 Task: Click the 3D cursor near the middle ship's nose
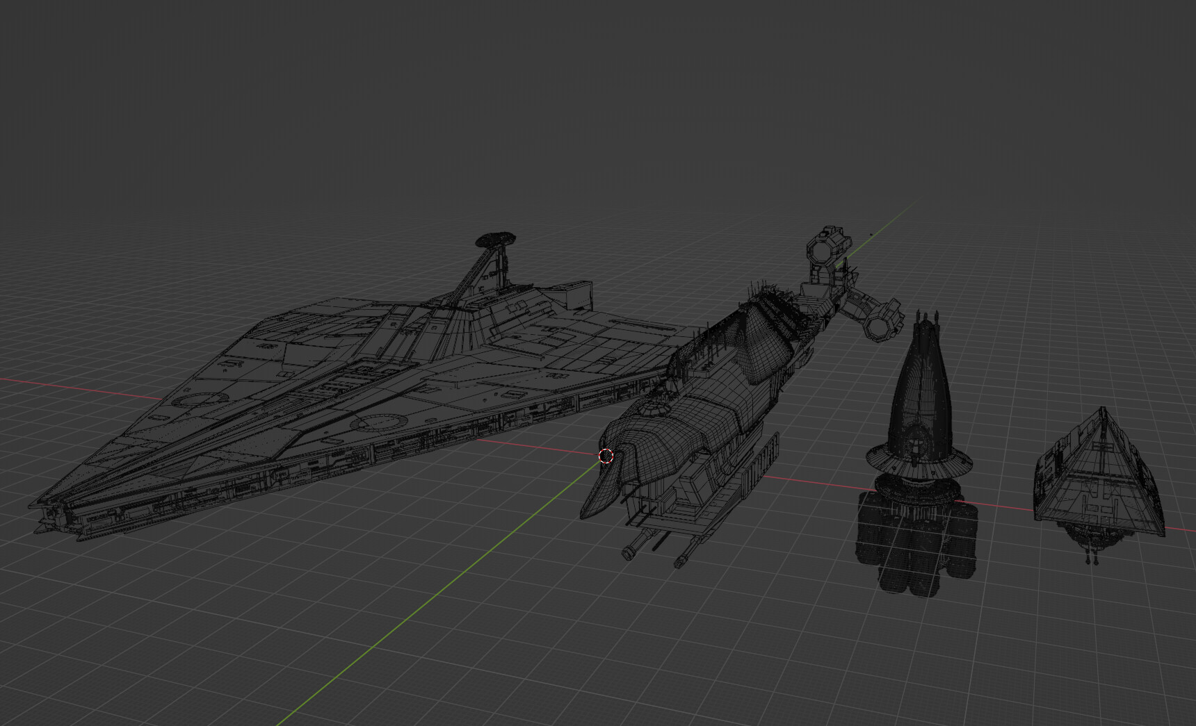(606, 457)
